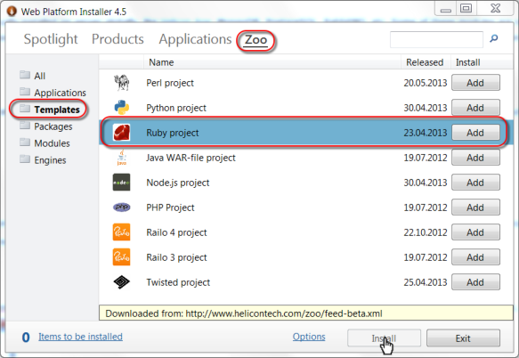This screenshot has width=519, height=358.
Task: Click the Railo 4 project icon
Action: tap(121, 232)
